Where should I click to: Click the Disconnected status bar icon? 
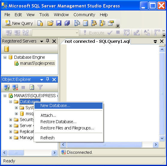click(x=63, y=152)
